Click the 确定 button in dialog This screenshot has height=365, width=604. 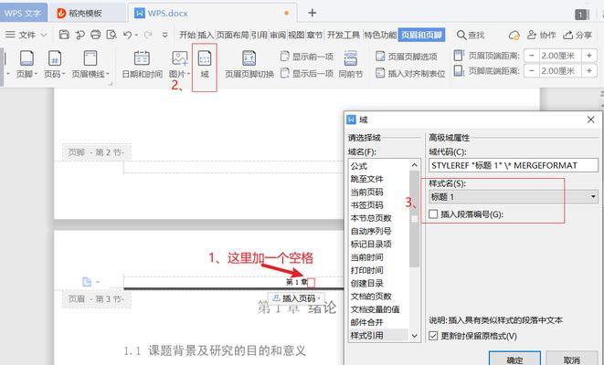point(514,359)
